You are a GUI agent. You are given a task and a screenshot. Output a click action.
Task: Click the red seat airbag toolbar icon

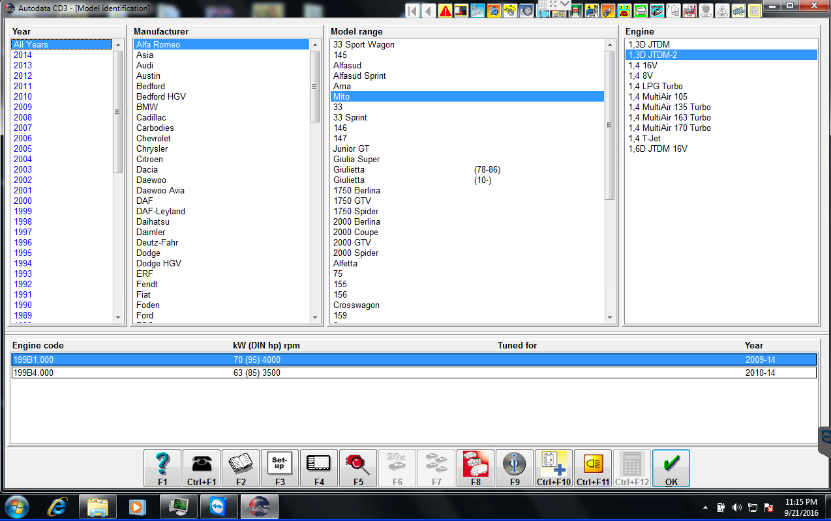point(689,10)
